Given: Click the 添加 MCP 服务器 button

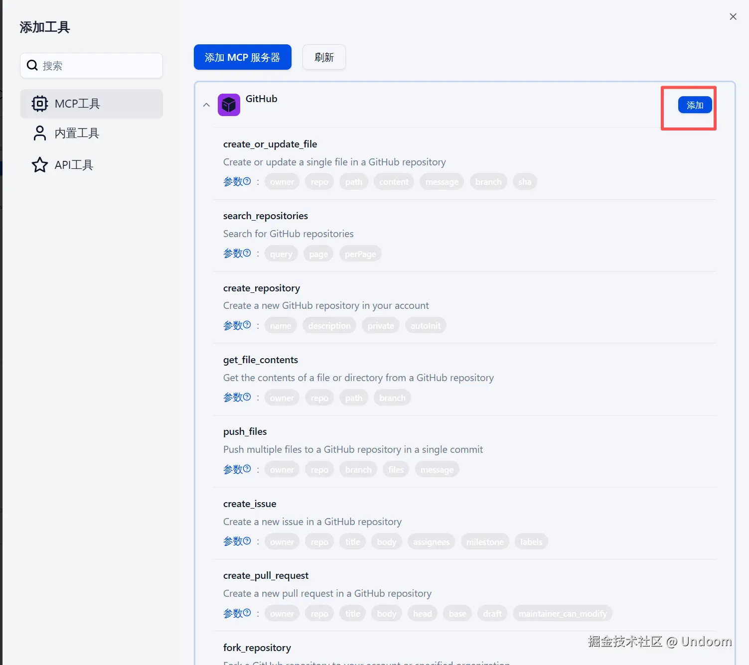Looking at the screenshot, I should (x=243, y=57).
